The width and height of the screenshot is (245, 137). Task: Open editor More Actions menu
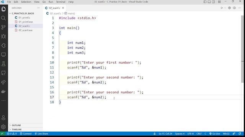tap(240, 8)
